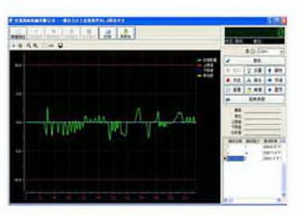
Task: Click the down arrow of the table's vertical scrollbar
Action: point(283,194)
